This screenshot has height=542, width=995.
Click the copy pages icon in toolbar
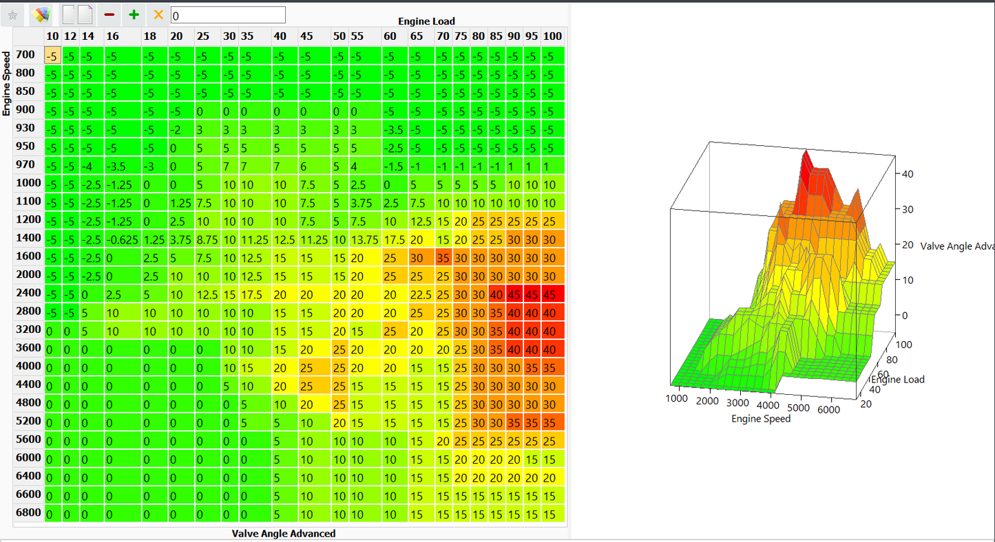pos(77,14)
